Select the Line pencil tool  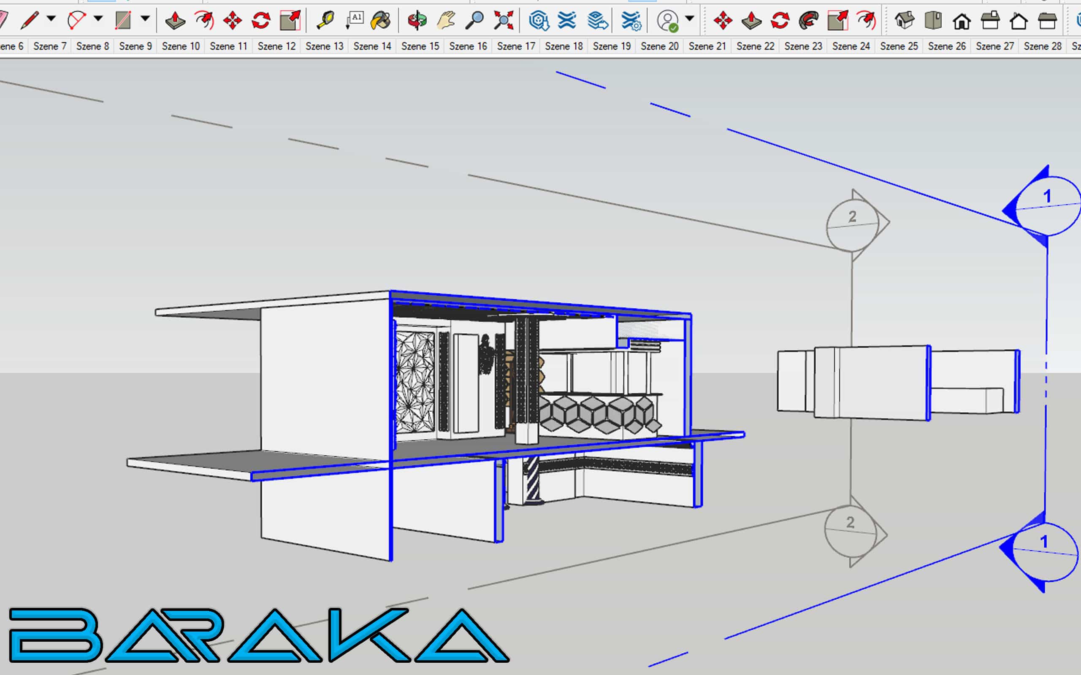point(30,20)
